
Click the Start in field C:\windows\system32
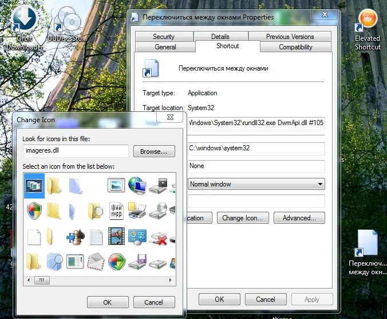pyautogui.click(x=256, y=149)
